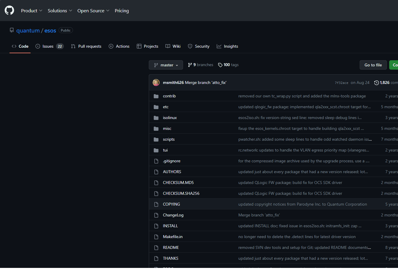Click the tags icon
The image size is (398, 272).
tap(220, 65)
